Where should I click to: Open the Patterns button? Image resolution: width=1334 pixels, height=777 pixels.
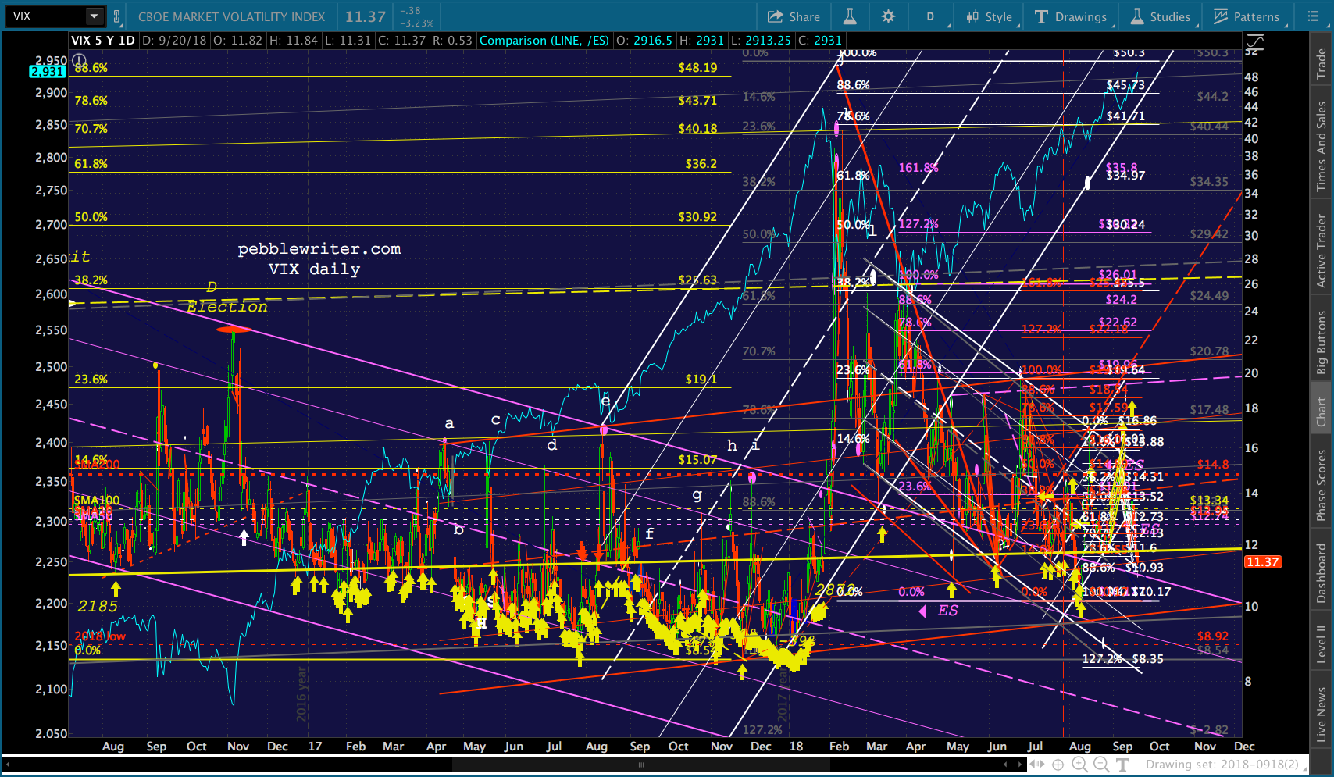coord(1247,16)
